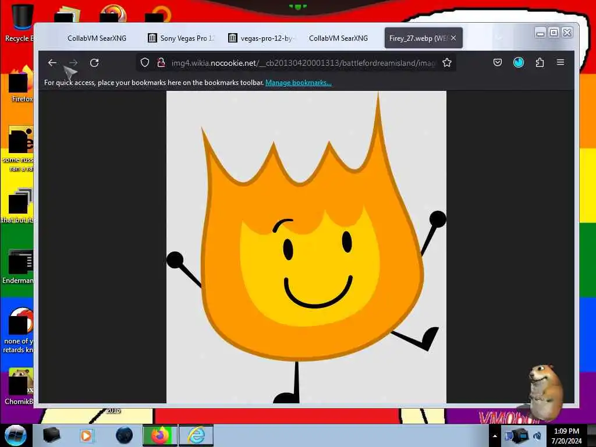Switch to the second CollabVM SearXNG tab beside Firey_27
This screenshot has width=596, height=447.
tap(338, 38)
